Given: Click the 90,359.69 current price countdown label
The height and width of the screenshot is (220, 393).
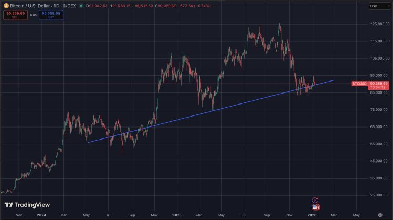Looking at the screenshot, I should tap(379, 85).
